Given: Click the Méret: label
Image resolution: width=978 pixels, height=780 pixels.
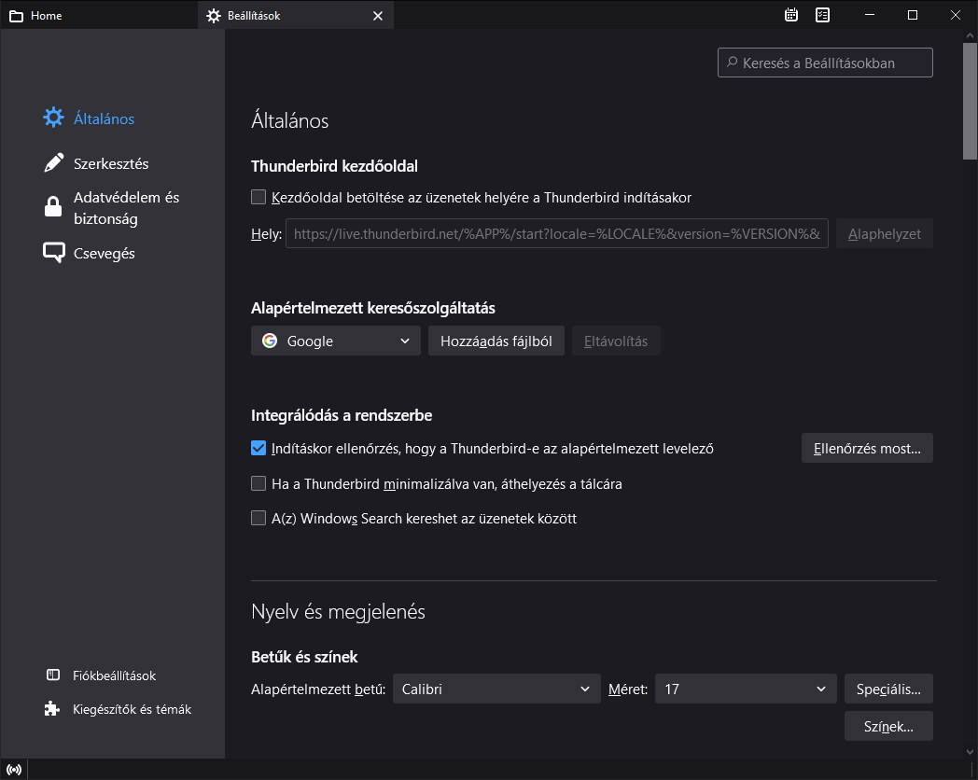Looking at the screenshot, I should pyautogui.click(x=628, y=689).
